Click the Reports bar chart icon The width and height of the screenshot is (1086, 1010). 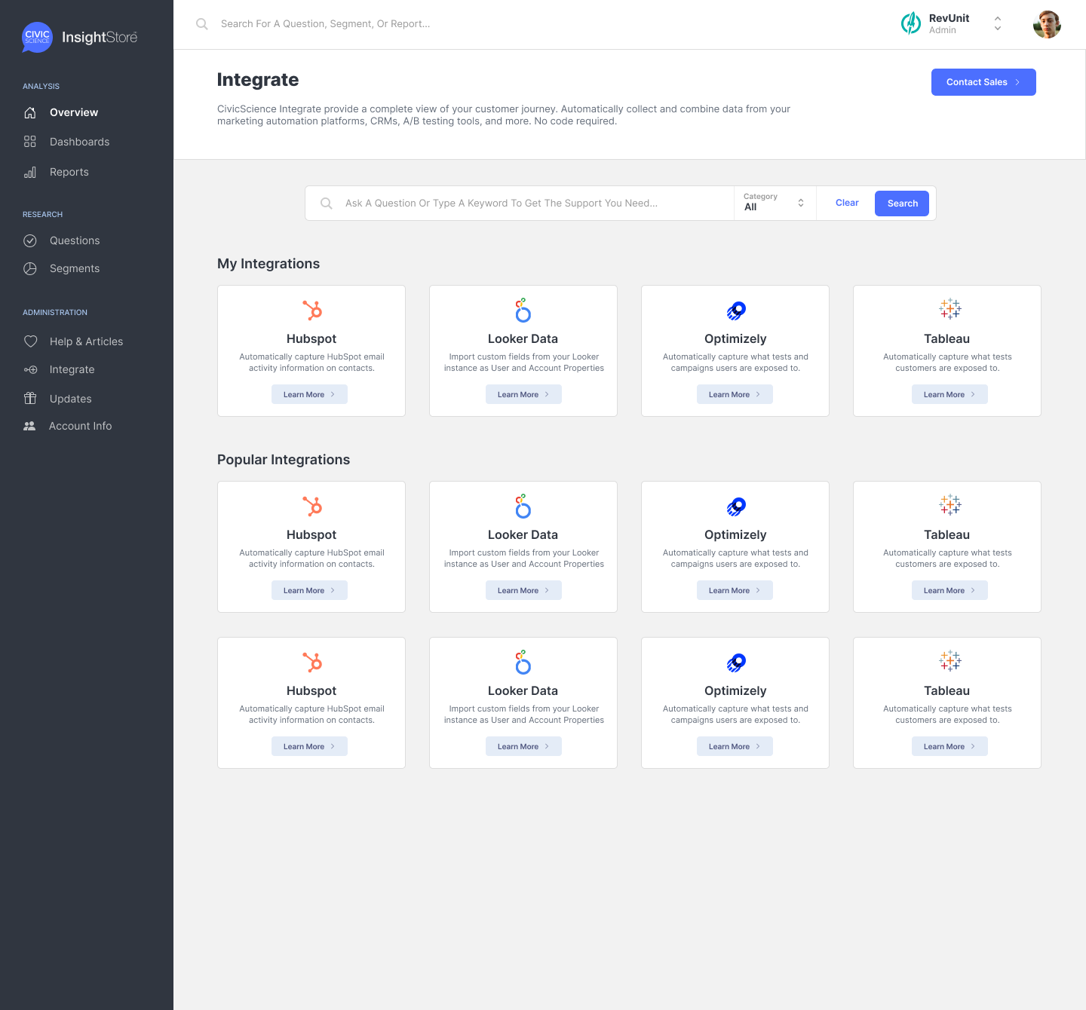tap(30, 172)
